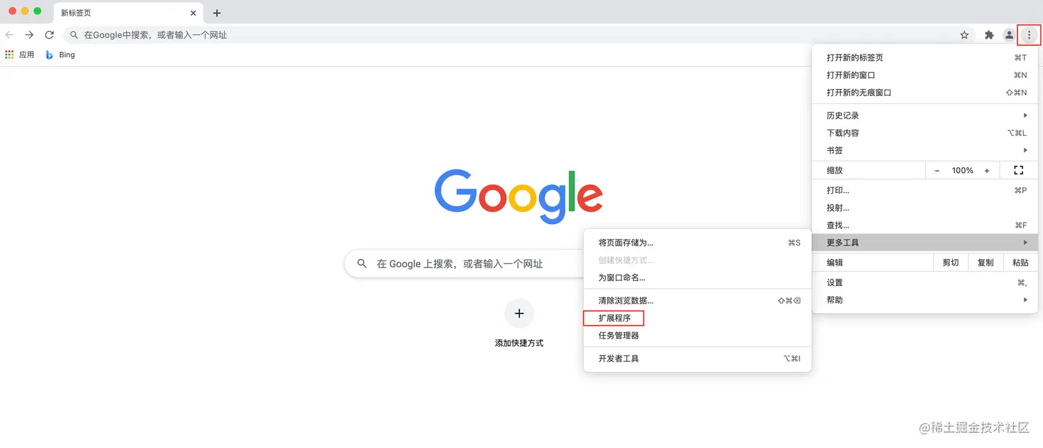
Task: Open the extensions puzzle icon
Action: pyautogui.click(x=989, y=35)
